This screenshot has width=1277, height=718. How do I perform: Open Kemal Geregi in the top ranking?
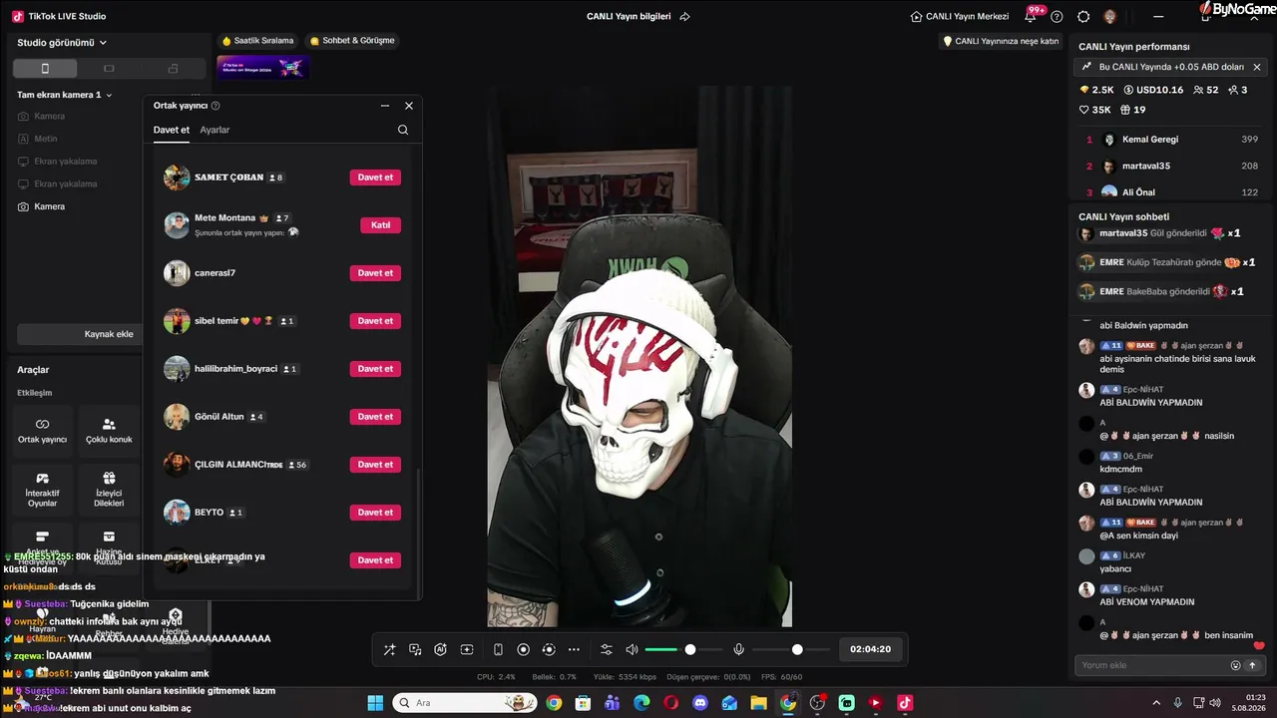point(1169,140)
